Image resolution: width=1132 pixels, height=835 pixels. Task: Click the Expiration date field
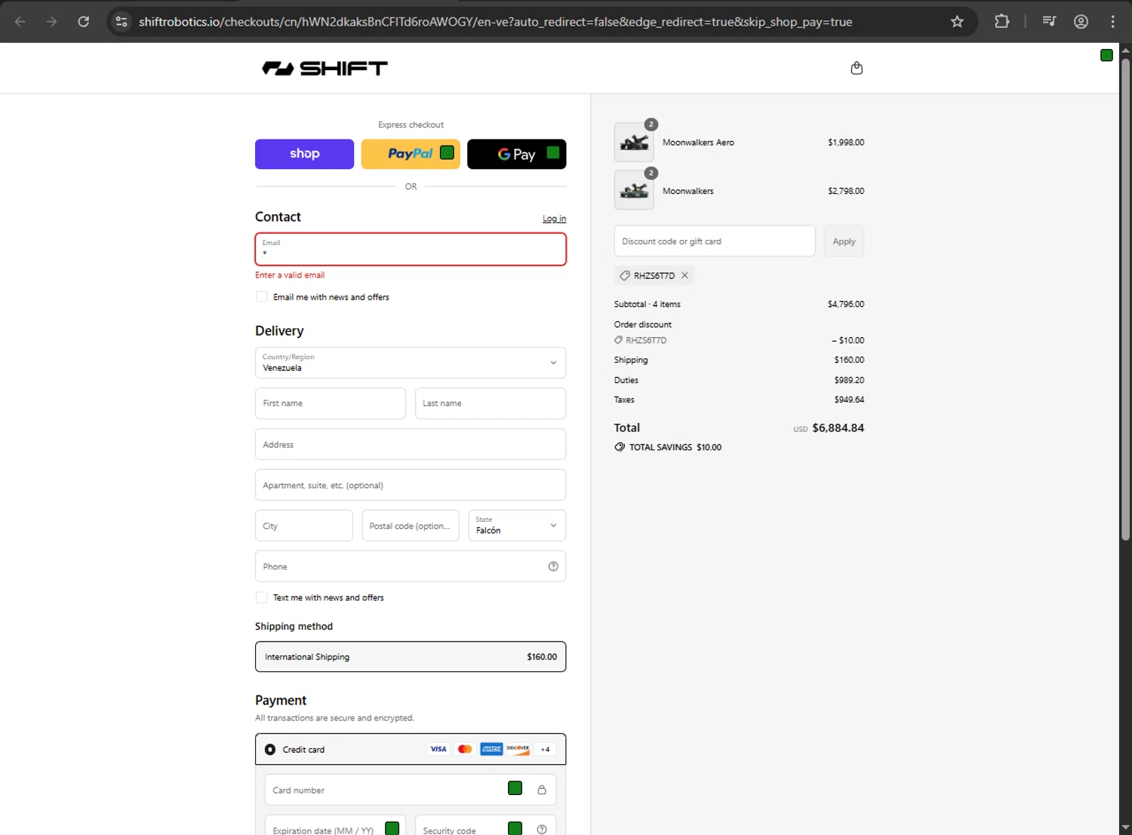335,825
